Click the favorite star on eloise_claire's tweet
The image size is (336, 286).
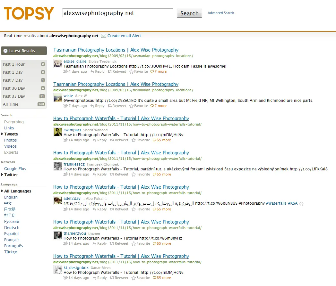click(131, 72)
